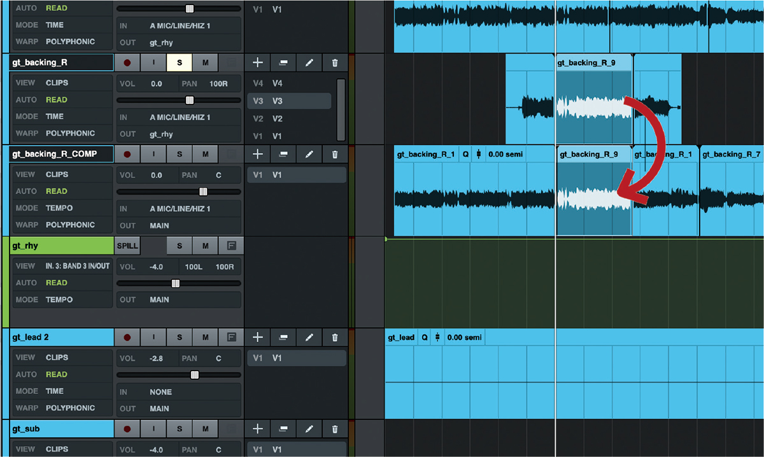Select version V4 on gt_backing_R
Viewport: 764px width, 457px height.
[289, 83]
